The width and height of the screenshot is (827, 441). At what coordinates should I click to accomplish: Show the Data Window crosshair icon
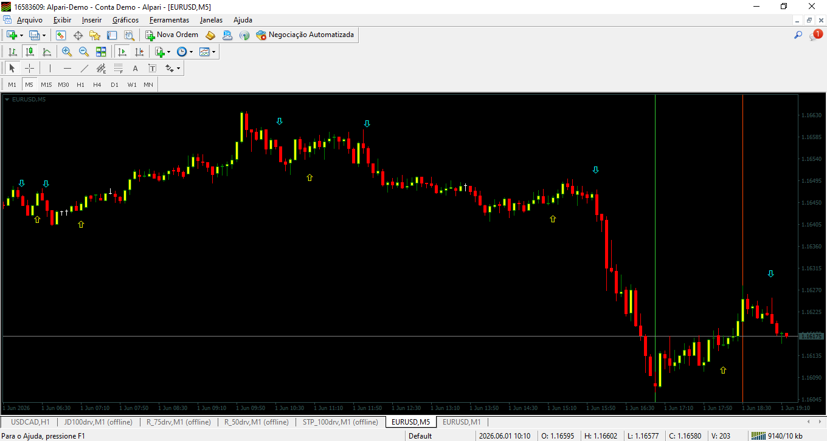[78, 35]
